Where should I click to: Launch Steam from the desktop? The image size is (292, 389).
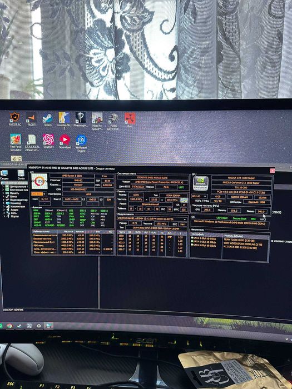pyautogui.click(x=48, y=119)
